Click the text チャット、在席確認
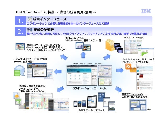167x118 pixels. click(23, 62)
